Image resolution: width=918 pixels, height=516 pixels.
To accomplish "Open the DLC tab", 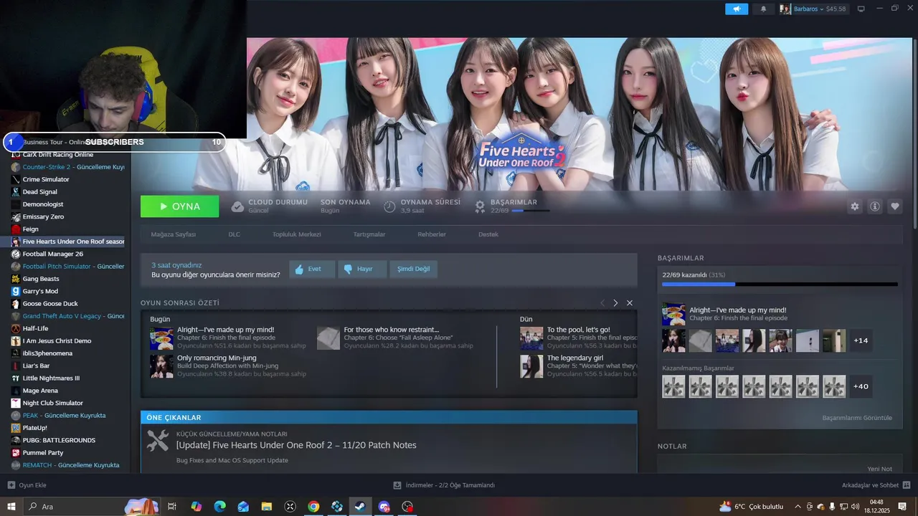I will pos(235,234).
